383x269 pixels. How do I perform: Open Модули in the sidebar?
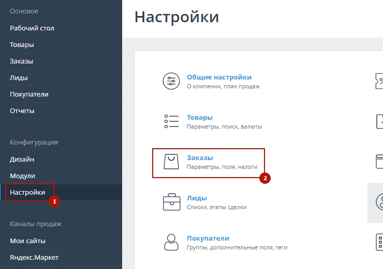click(x=23, y=176)
